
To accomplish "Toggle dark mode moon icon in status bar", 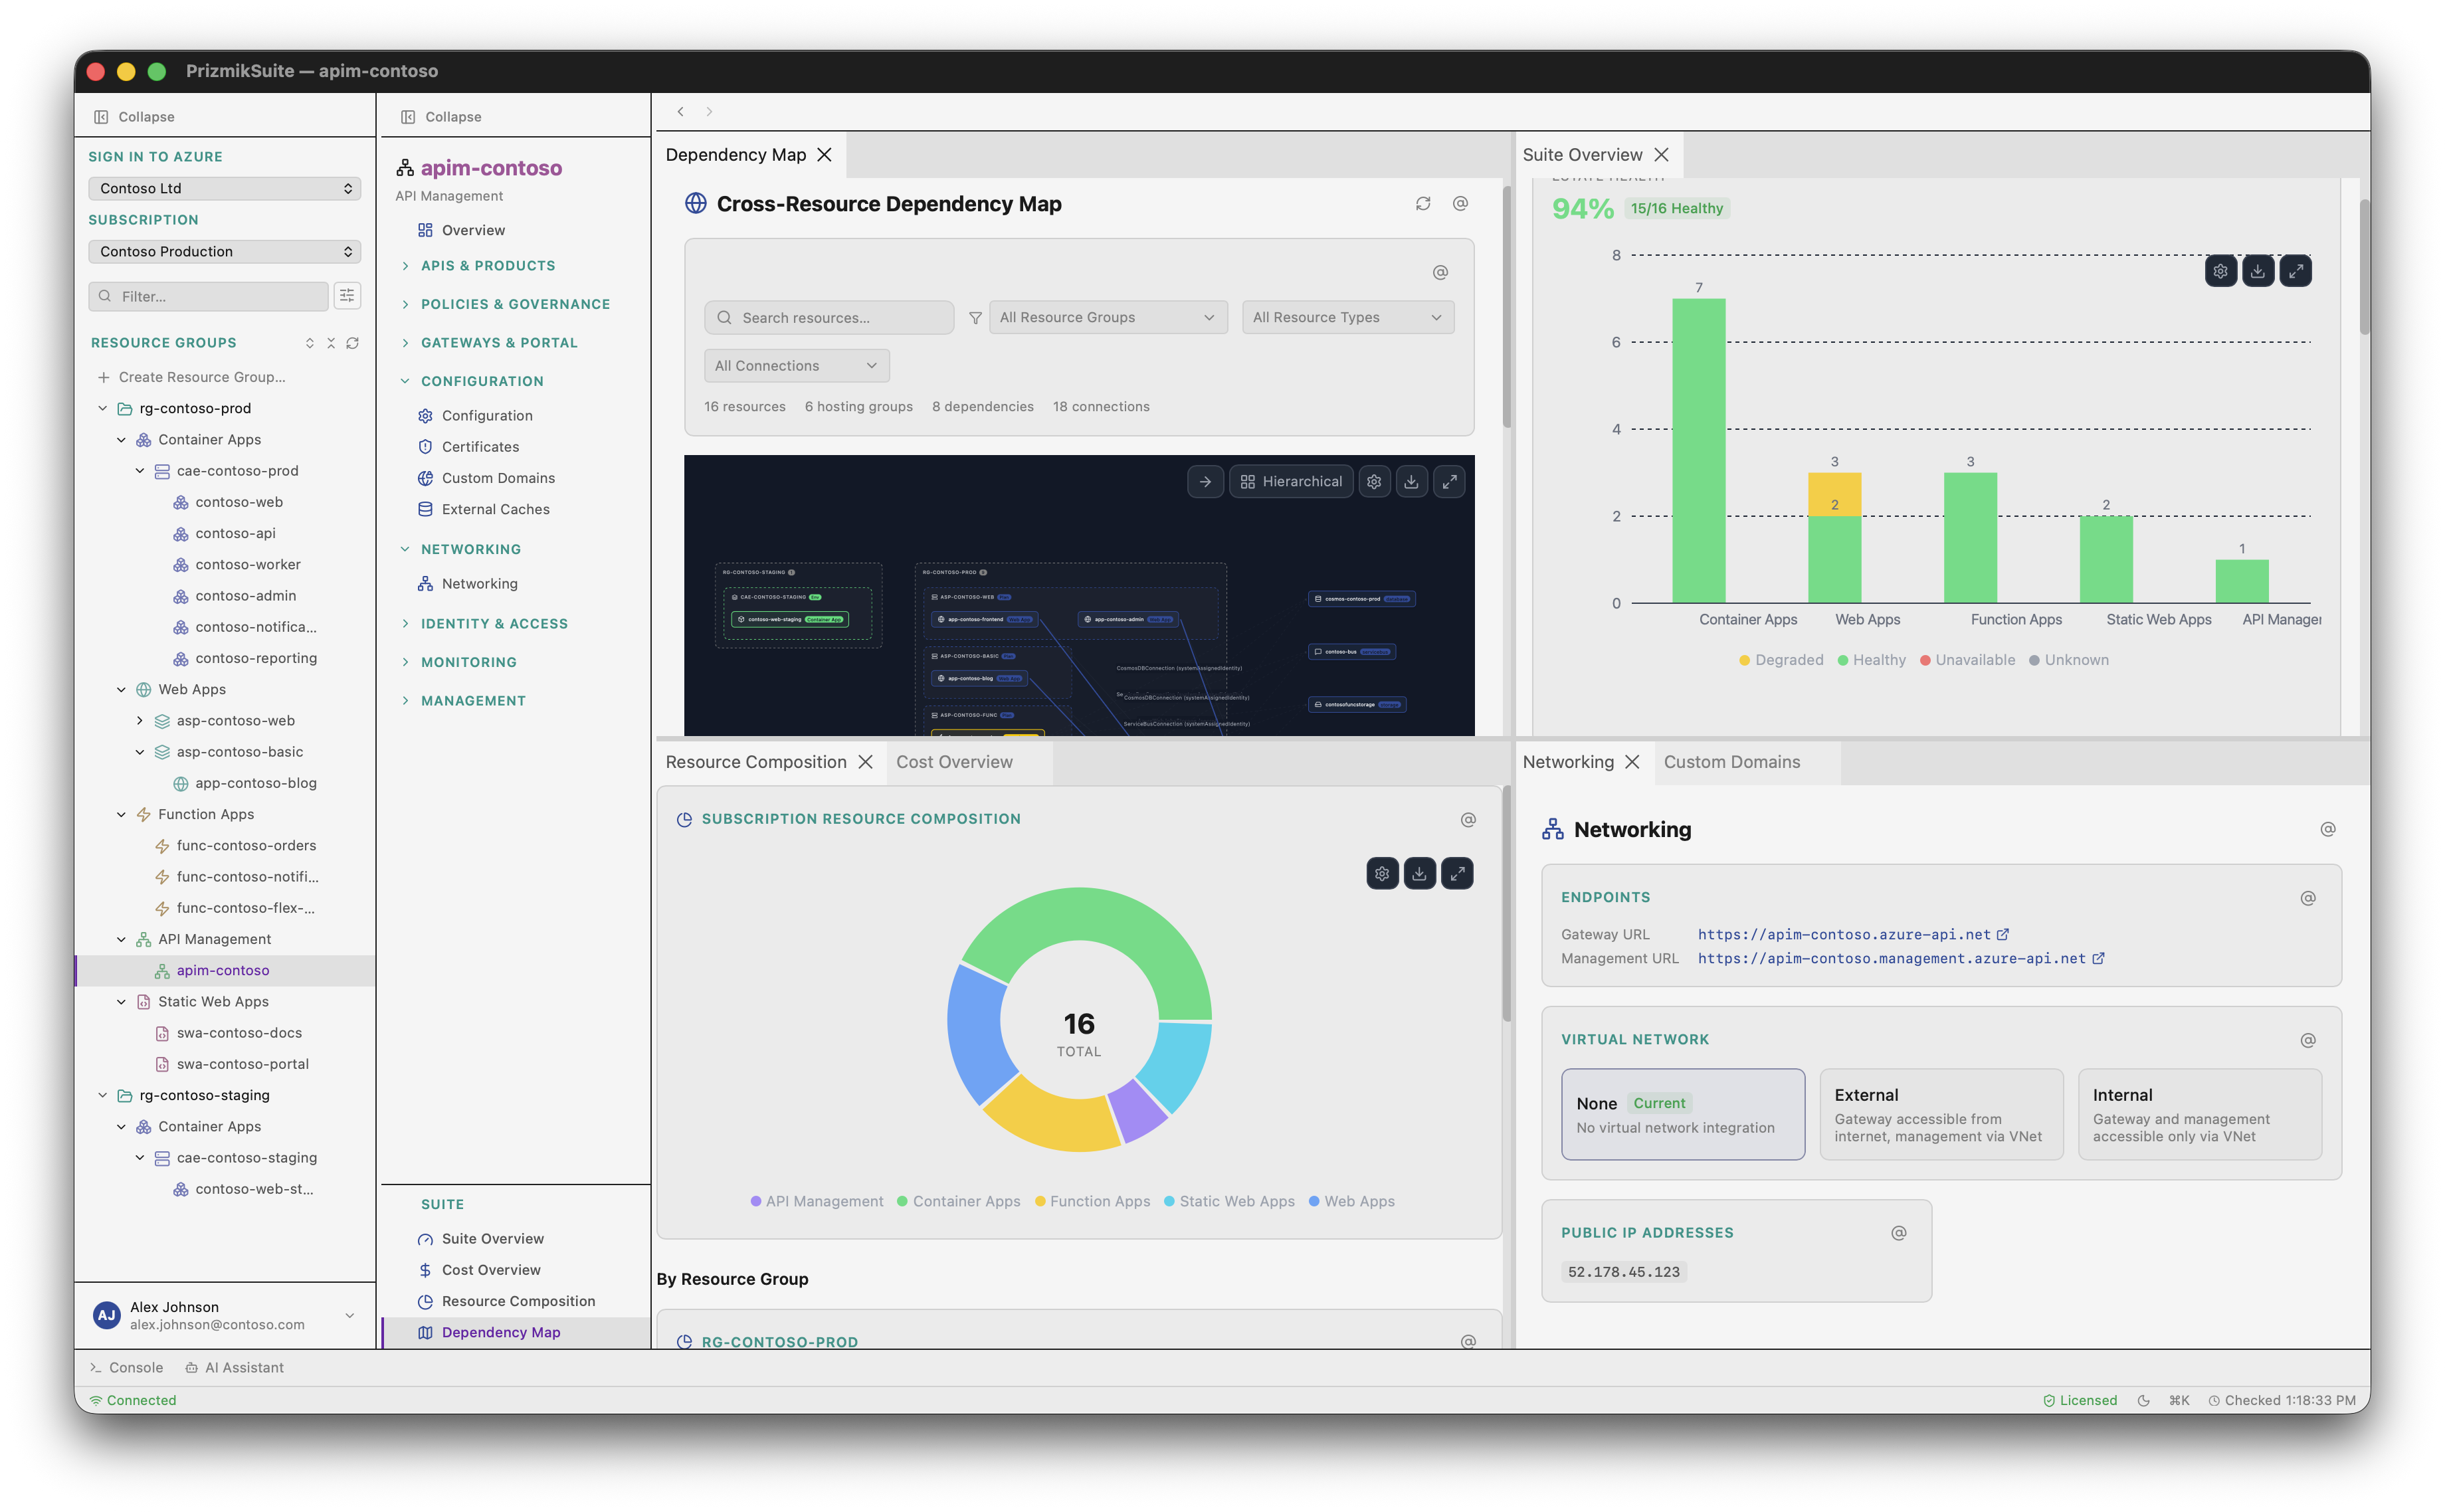I will (2143, 1401).
